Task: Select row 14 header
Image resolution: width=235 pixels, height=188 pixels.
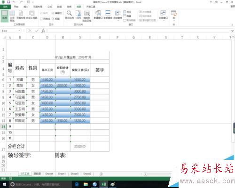Action: [3, 126]
